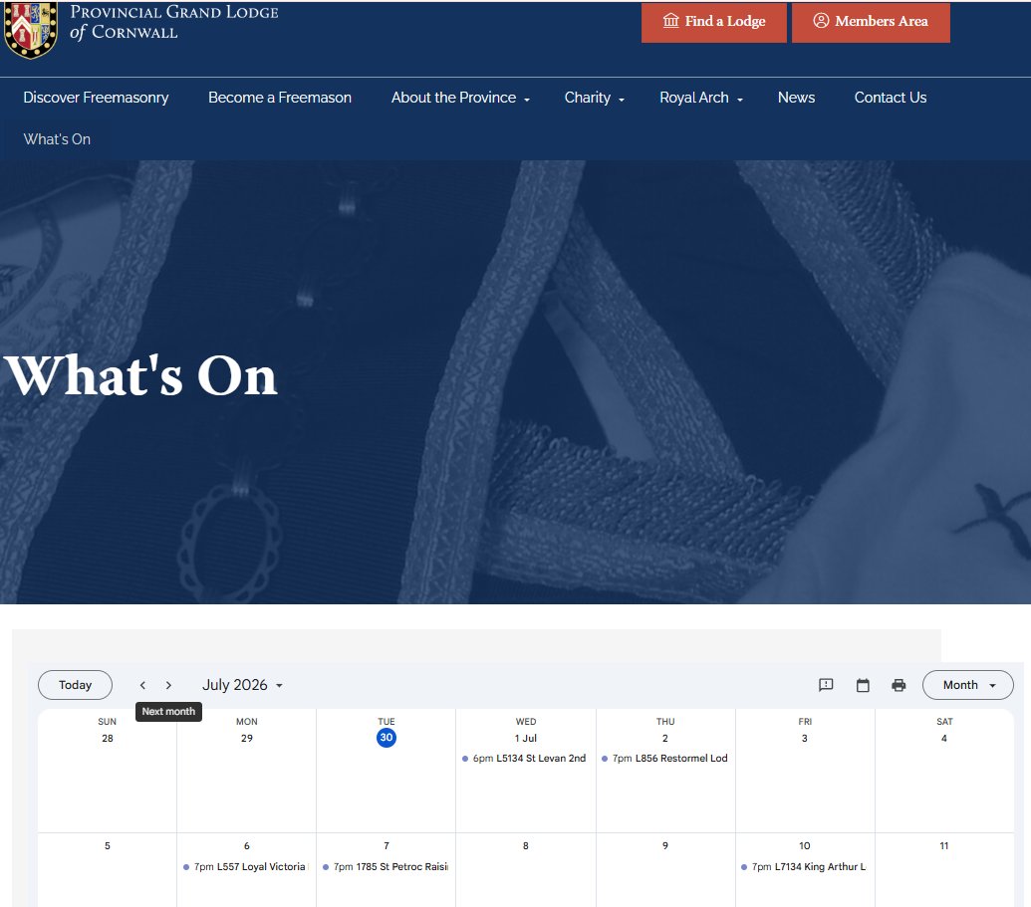Click the Today button in calendar
1031x907 pixels.
click(x=75, y=685)
